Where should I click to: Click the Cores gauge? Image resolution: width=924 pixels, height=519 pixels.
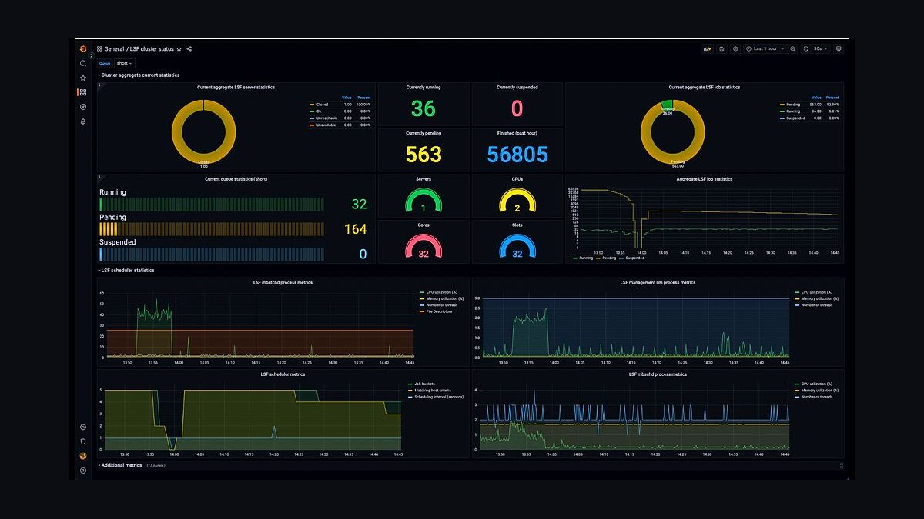(423, 247)
